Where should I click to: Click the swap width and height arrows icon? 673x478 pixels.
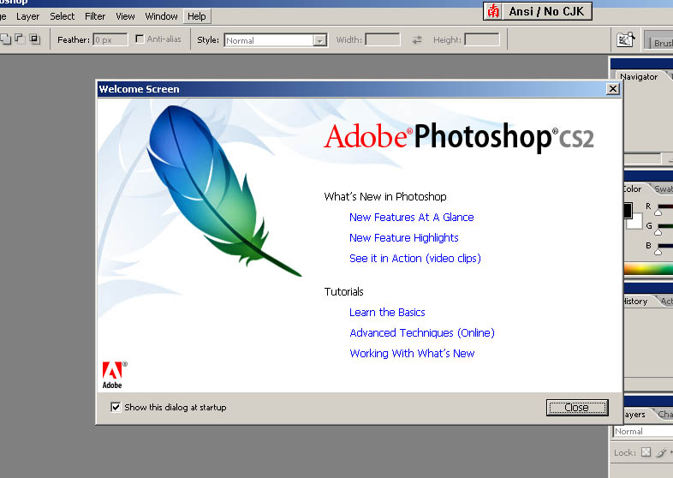click(417, 40)
